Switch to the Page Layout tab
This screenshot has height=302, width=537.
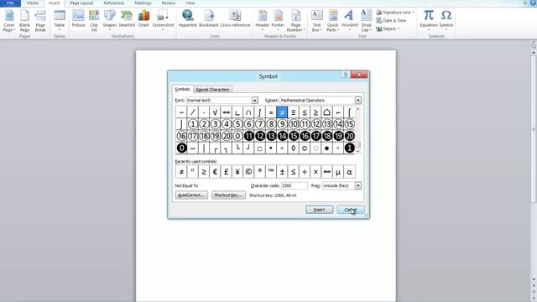(x=81, y=3)
